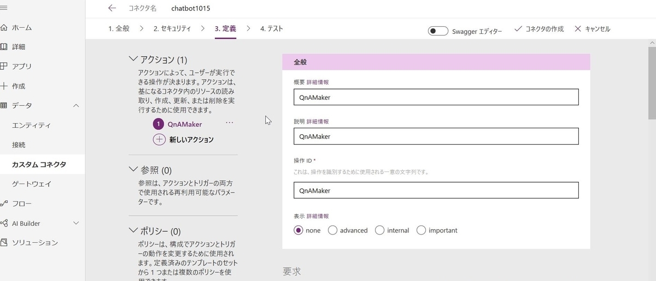Collapse the アクション (1) section

(x=133, y=59)
